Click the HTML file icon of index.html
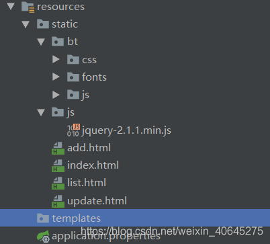270x244 pixels. tap(58, 165)
